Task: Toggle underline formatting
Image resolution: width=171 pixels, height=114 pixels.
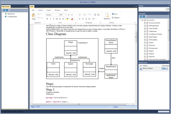Action: coord(54,19)
